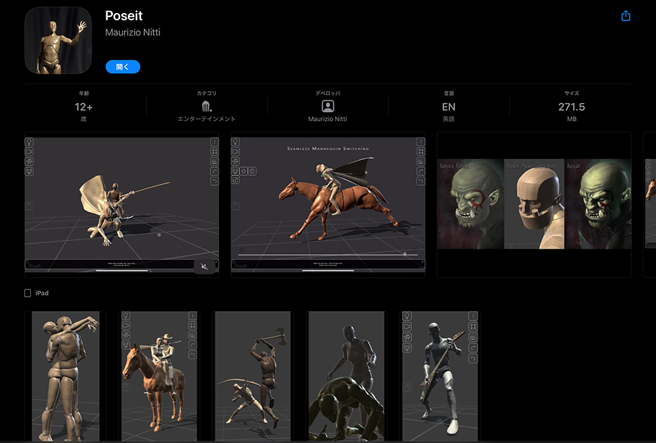Image resolution: width=656 pixels, height=443 pixels.
Task: Select Maurizio Nitti in the デベロッパ info column
Action: [x=327, y=119]
